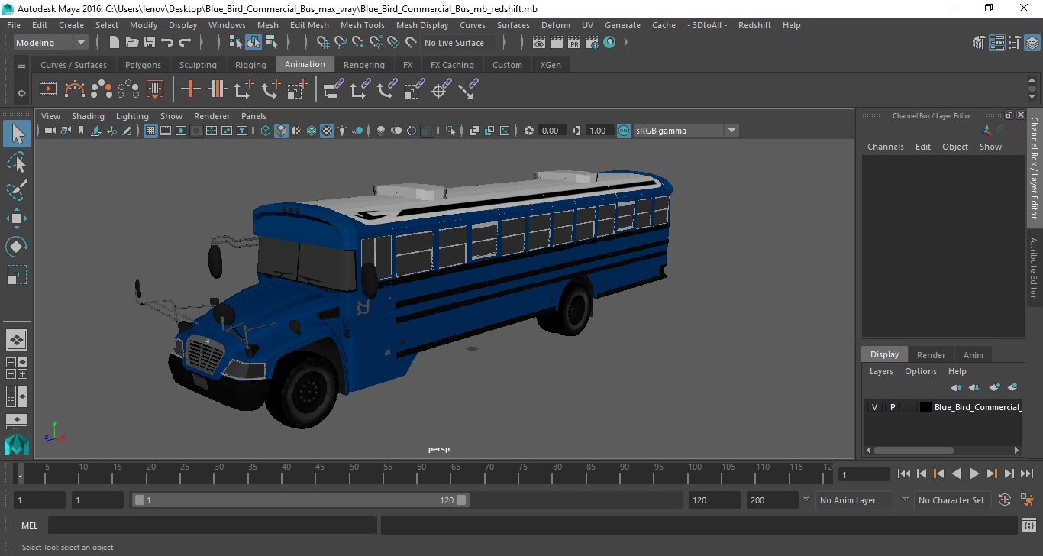Open the No Anim Layer dropdown
Screen dimensions: 1043x556
854,500
